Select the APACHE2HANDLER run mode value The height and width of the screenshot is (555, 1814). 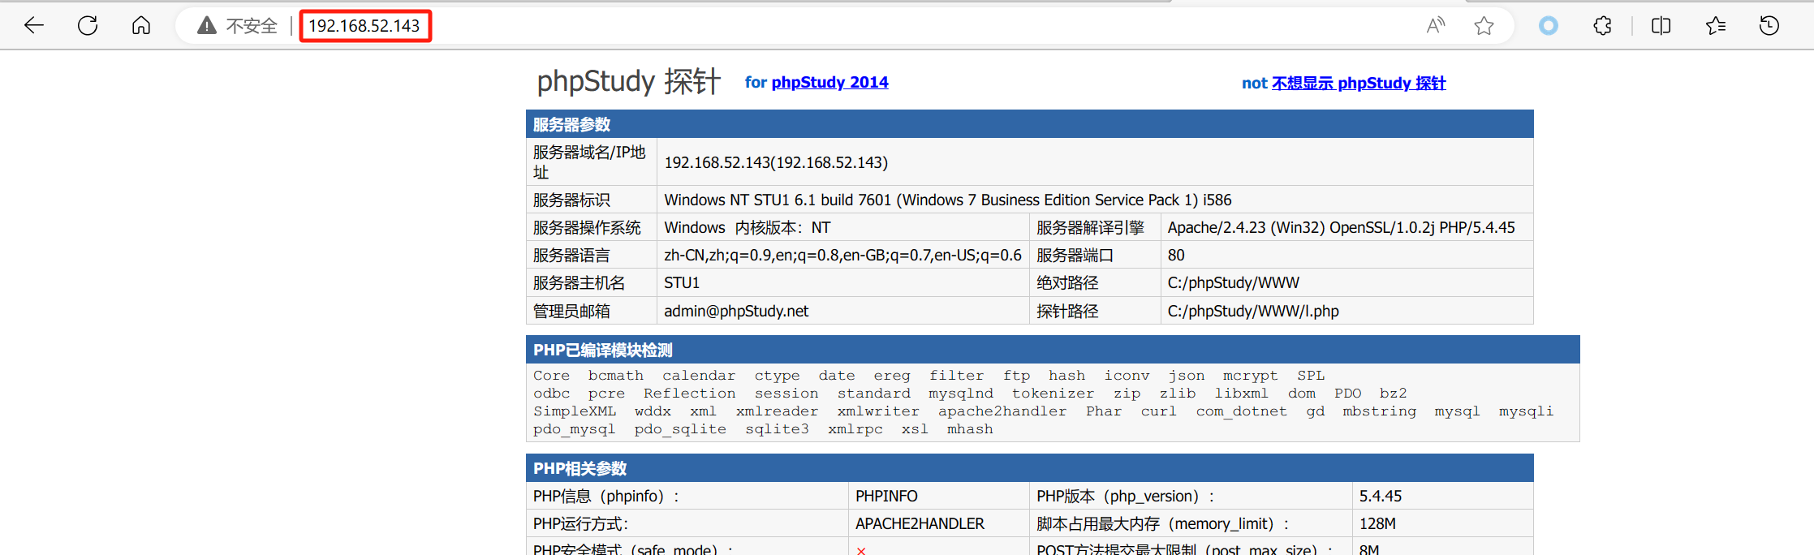click(920, 523)
